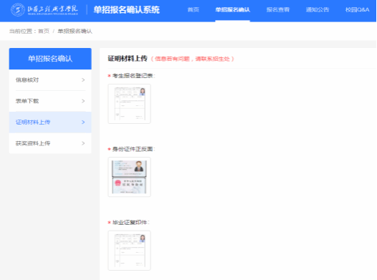Open the 通知公告 tab
The image size is (377, 280).
pyautogui.click(x=318, y=10)
